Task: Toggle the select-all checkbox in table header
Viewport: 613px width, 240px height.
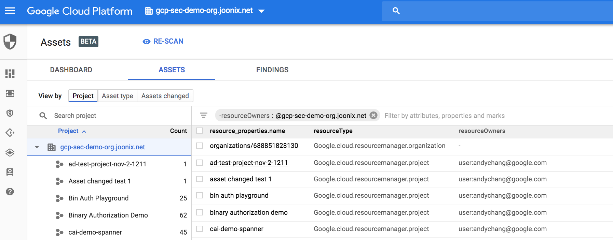Action: coord(200,131)
